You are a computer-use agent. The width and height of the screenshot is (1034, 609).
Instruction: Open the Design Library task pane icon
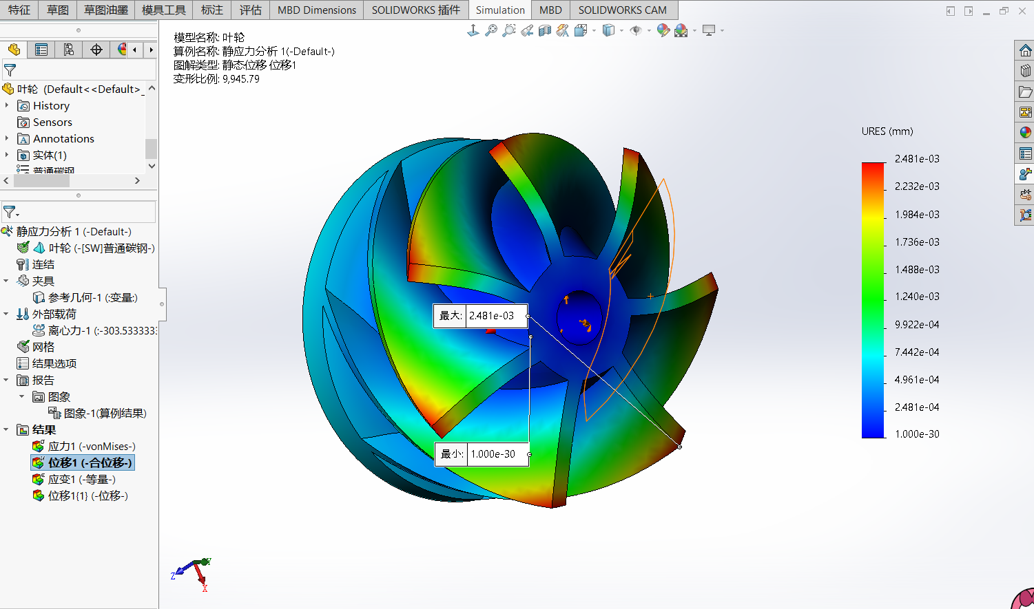(x=1025, y=71)
